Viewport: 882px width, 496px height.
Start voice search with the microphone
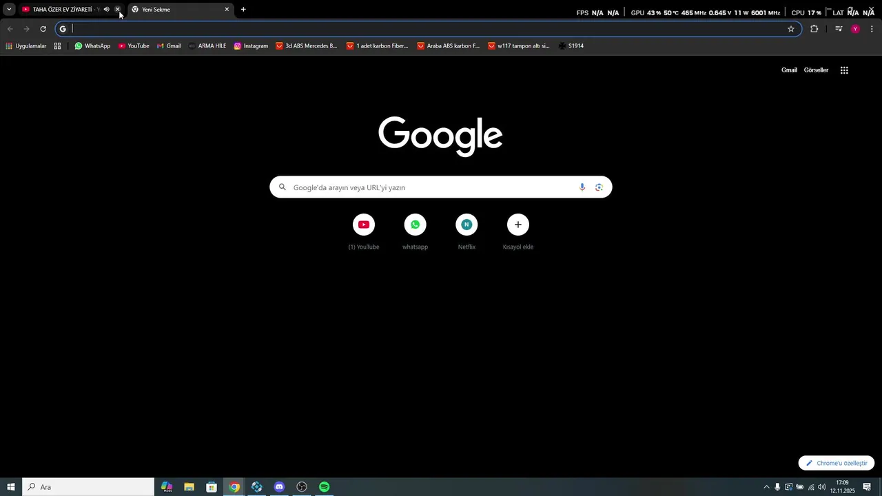pos(582,187)
